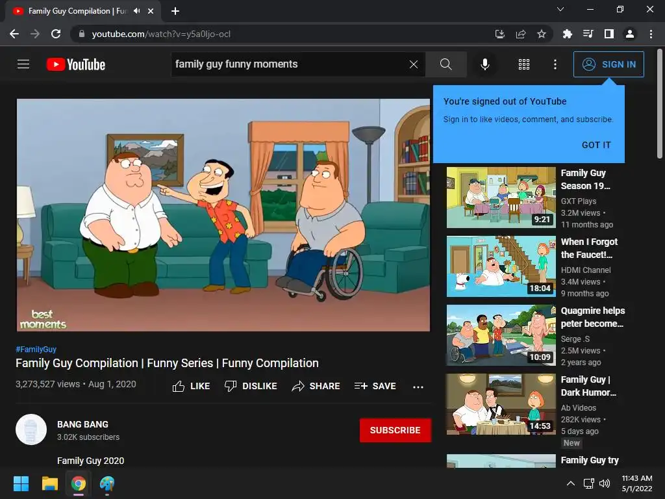Image resolution: width=665 pixels, height=499 pixels.
Task: Go back with the browser back arrow
Action: [x=14, y=34]
